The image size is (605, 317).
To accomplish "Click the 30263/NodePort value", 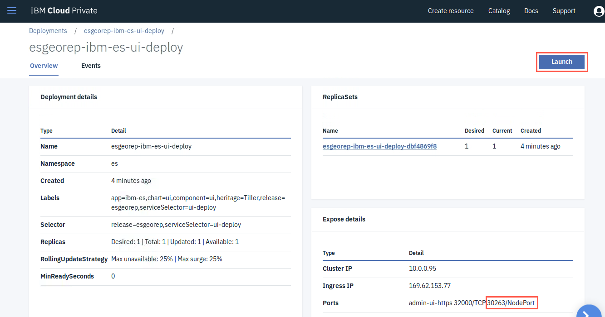I will [x=511, y=303].
